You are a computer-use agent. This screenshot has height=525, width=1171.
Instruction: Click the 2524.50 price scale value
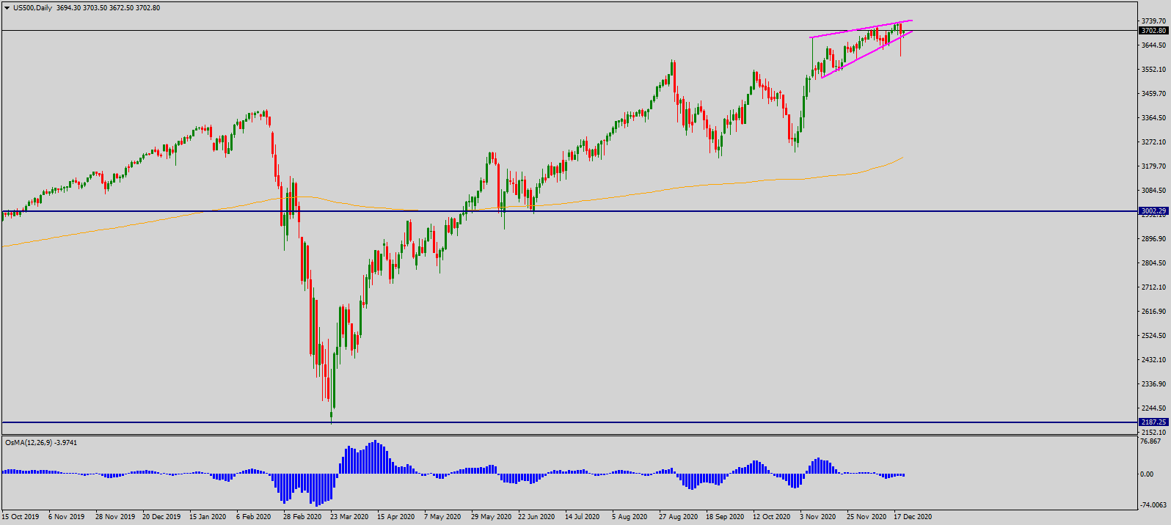coord(1153,336)
